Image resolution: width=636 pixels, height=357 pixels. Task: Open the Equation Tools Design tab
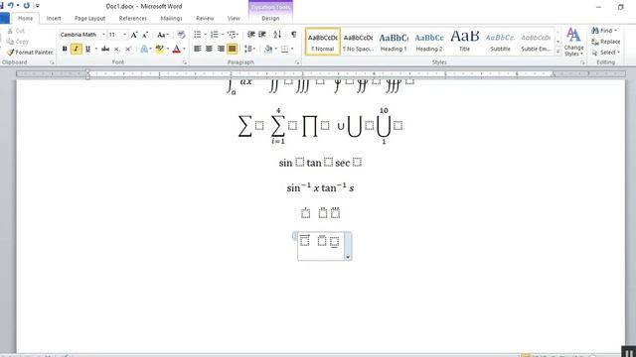pos(270,18)
